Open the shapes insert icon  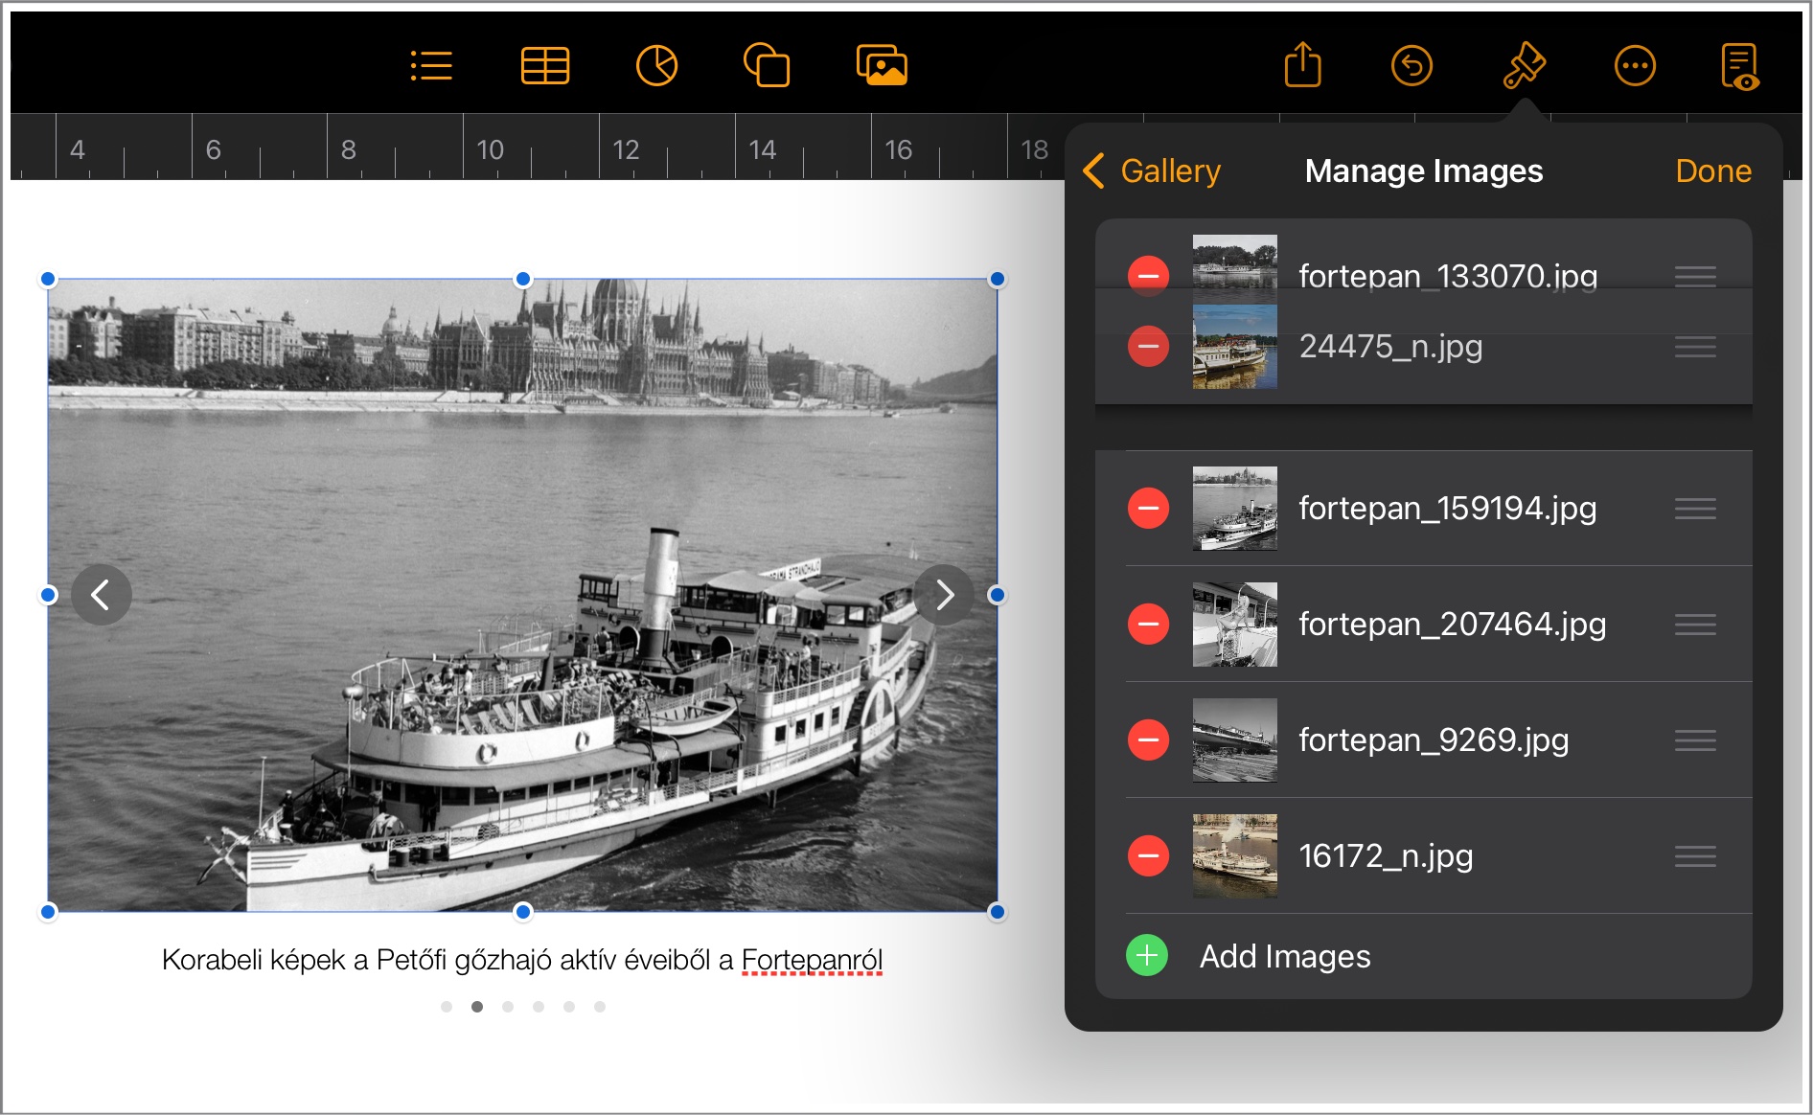pos(767,65)
